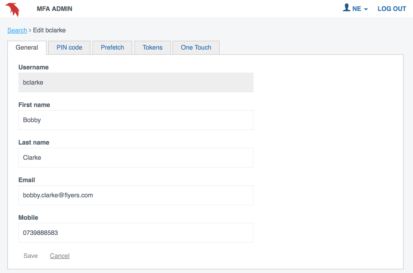The height and width of the screenshot is (273, 413).
Task: Open the Prefetch tab
Action: pyautogui.click(x=112, y=48)
